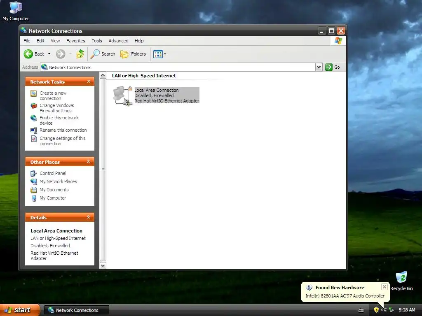Click the Network Connections title bar icon
Screen dimensions: 422x316
(24, 30)
